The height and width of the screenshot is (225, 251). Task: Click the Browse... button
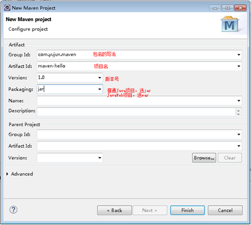click(x=204, y=158)
